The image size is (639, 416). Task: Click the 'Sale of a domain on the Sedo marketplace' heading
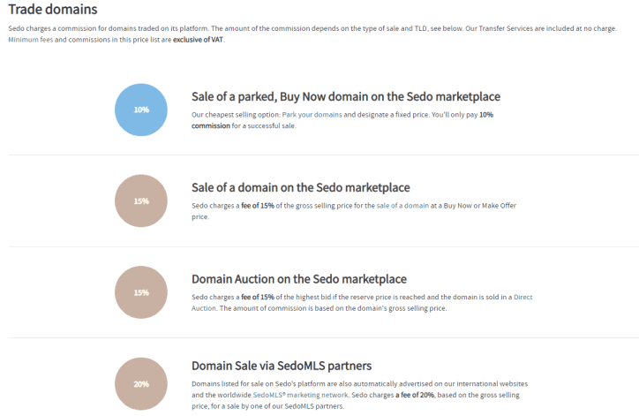300,187
